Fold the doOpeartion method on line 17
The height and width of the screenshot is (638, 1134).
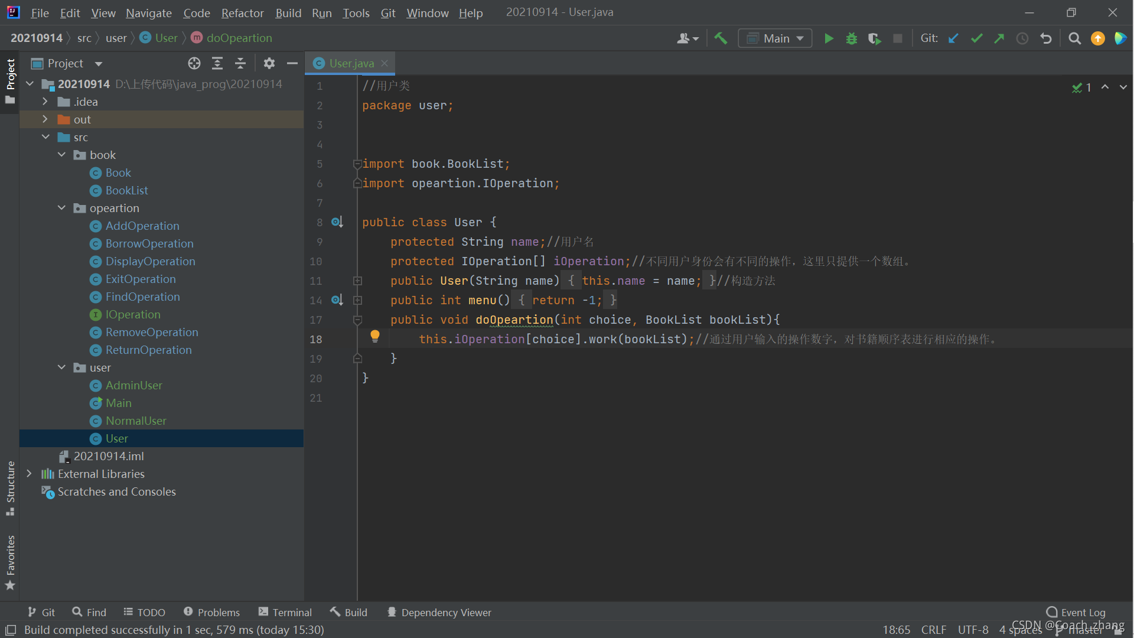coord(357,320)
